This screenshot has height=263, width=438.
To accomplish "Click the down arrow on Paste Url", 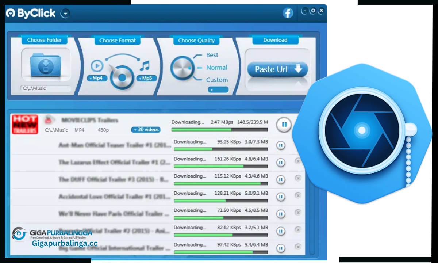I will (299, 69).
